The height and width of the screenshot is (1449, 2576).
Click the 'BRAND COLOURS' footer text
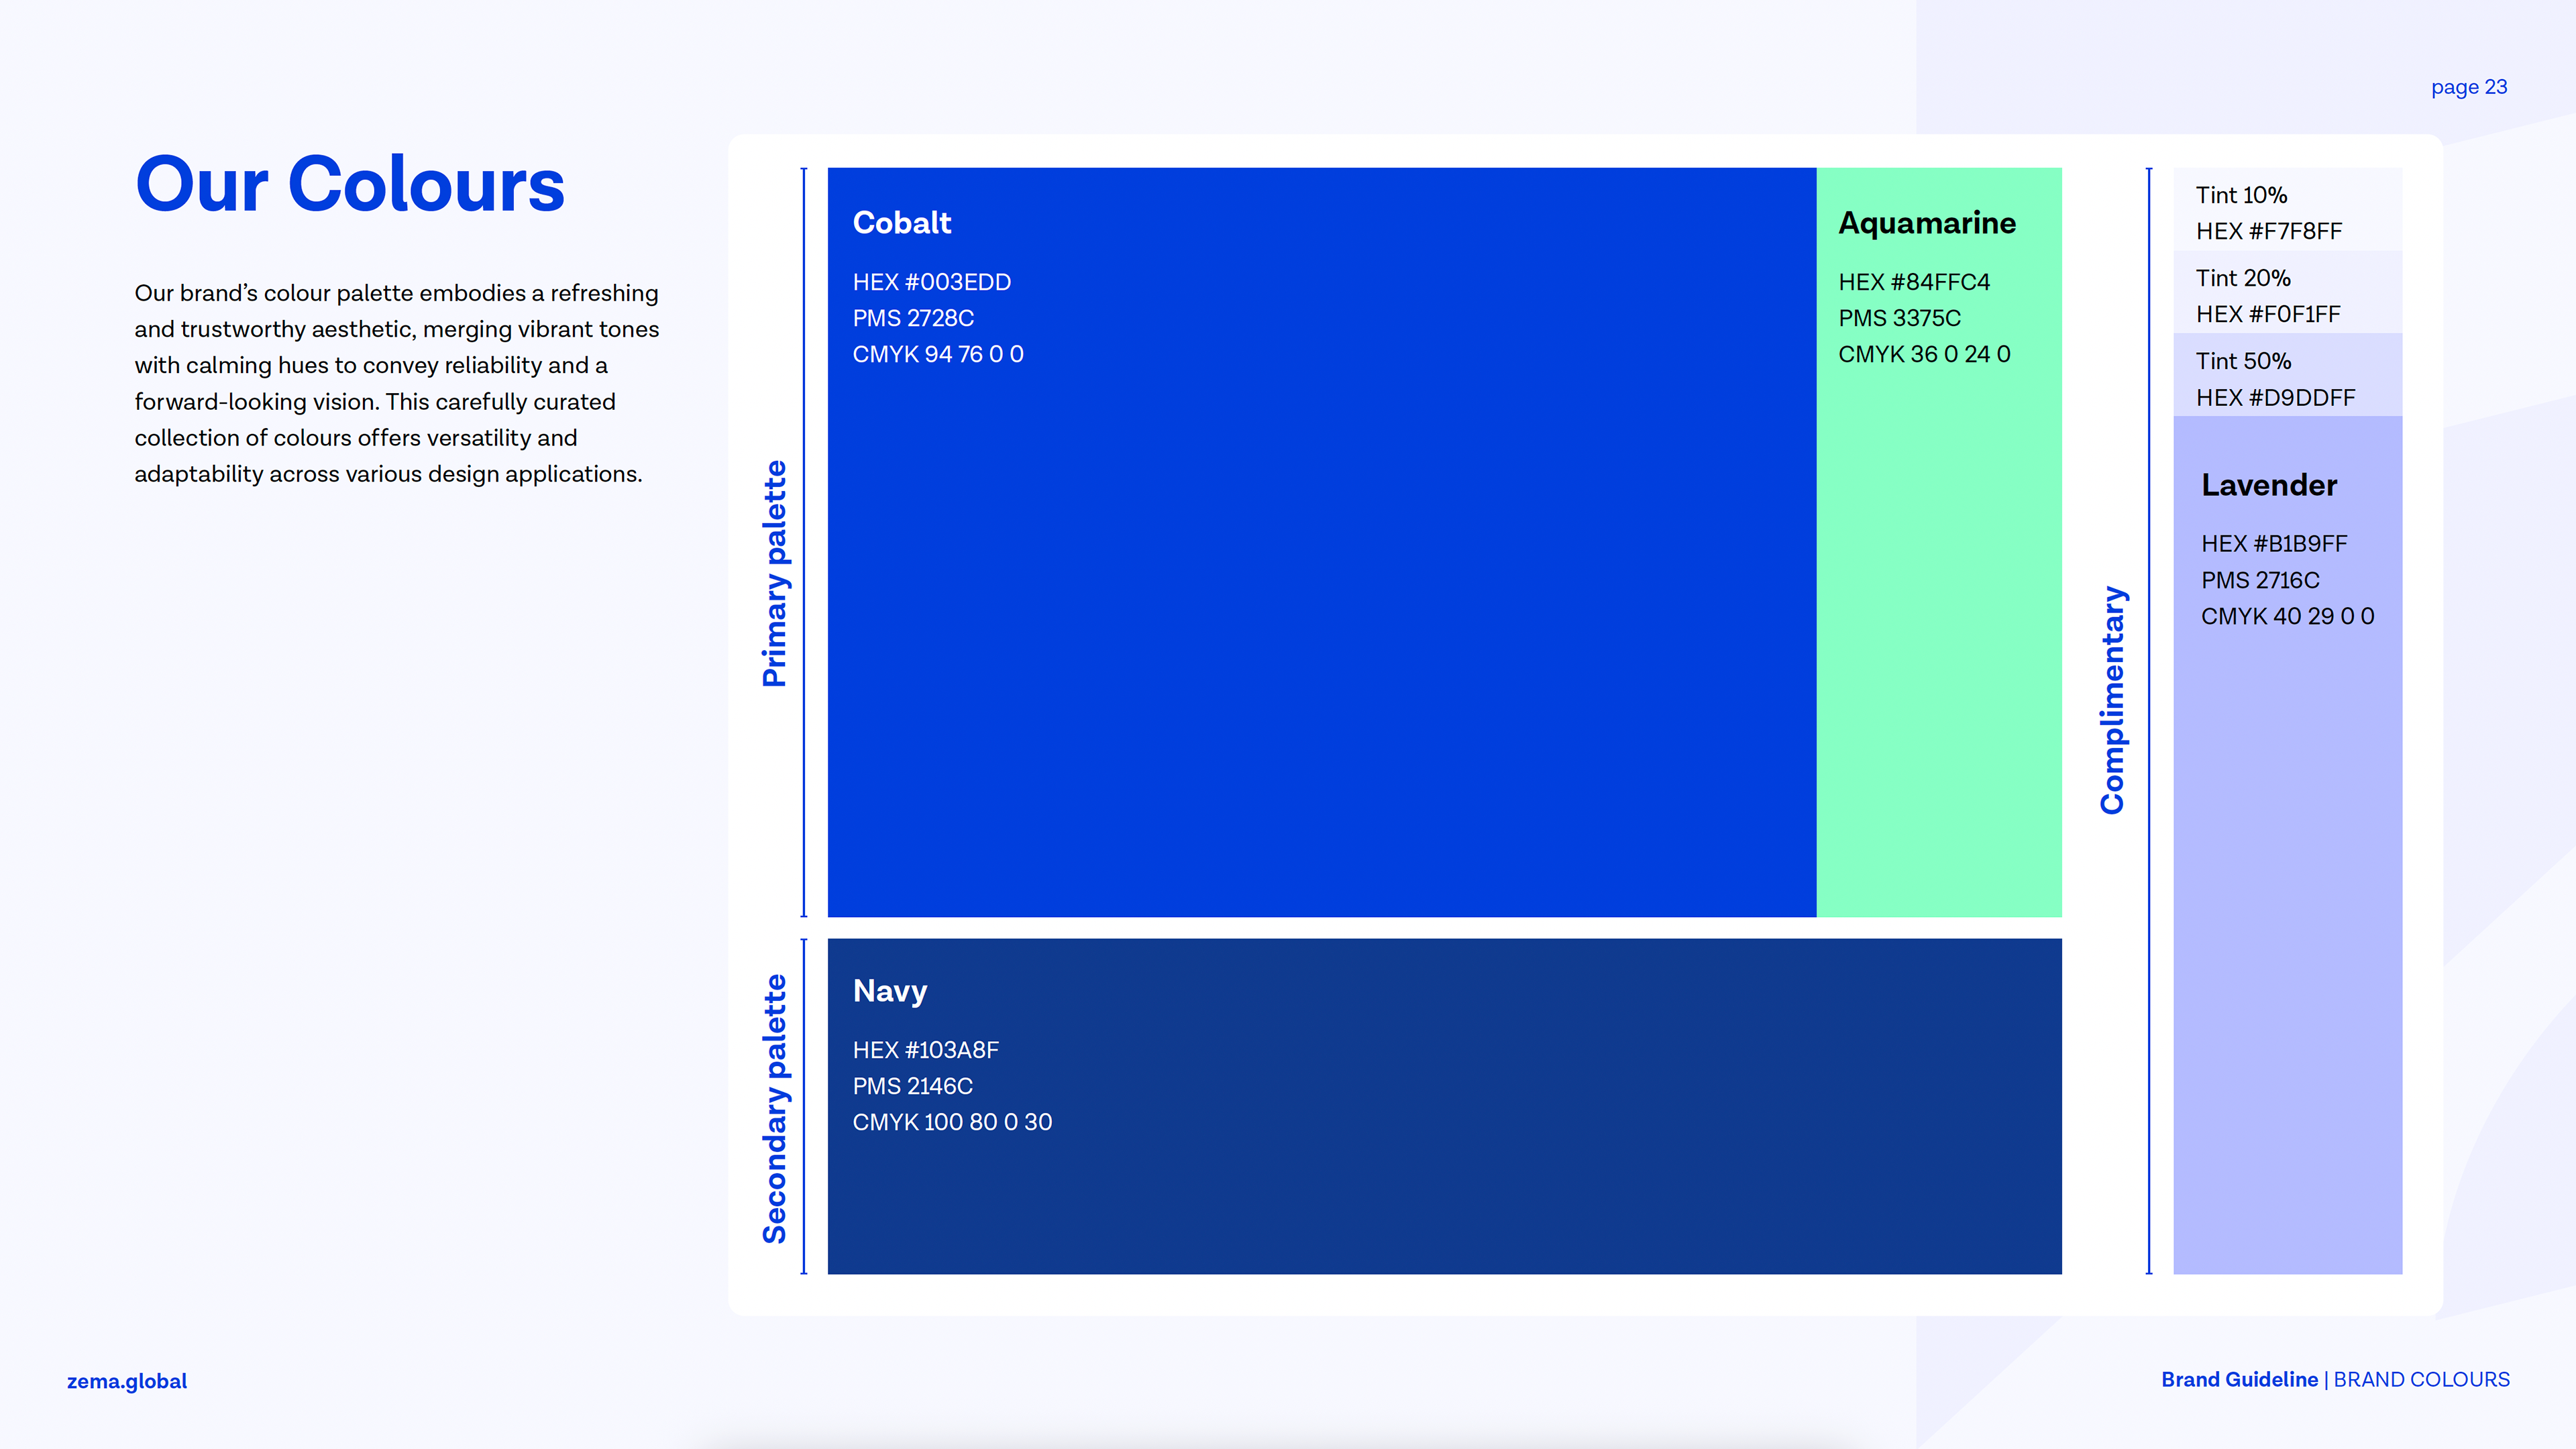(x=2421, y=1379)
